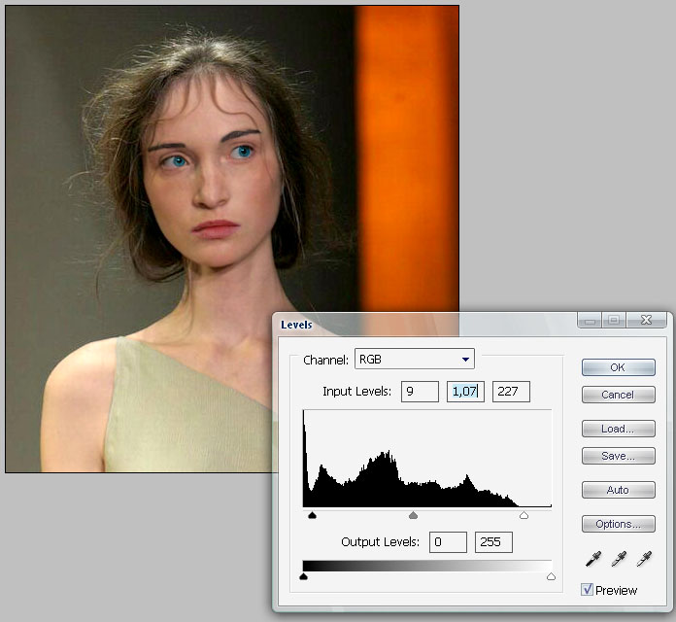676x622 pixels.
Task: Click OK in the Levels dialog
Action: [619, 367]
